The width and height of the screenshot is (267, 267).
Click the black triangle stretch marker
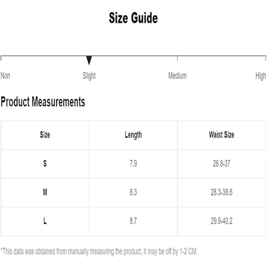coord(89,60)
